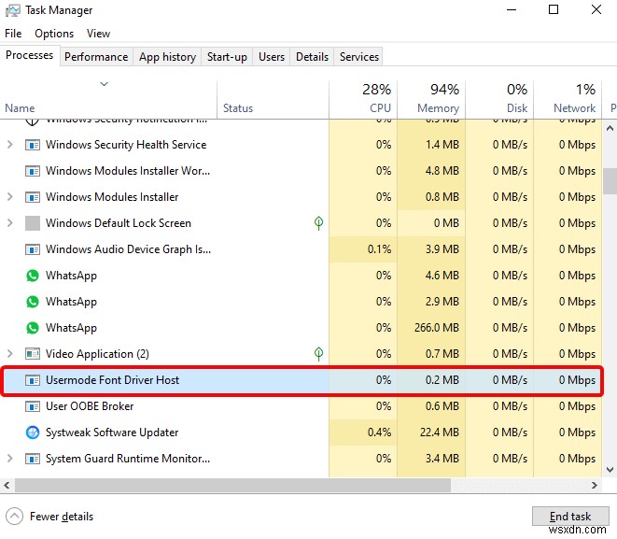Click the suspended leaf icon for Video Application

[x=318, y=353]
